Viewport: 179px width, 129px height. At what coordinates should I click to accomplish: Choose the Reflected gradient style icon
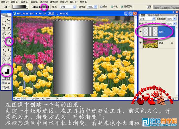tap(44, 7)
